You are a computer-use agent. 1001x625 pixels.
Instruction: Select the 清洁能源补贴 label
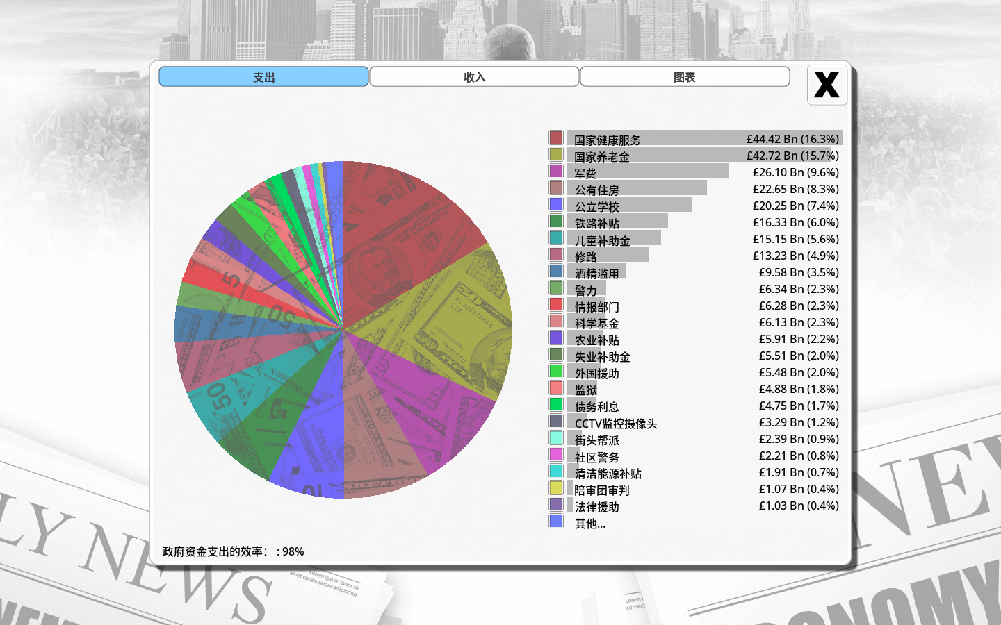[608, 474]
